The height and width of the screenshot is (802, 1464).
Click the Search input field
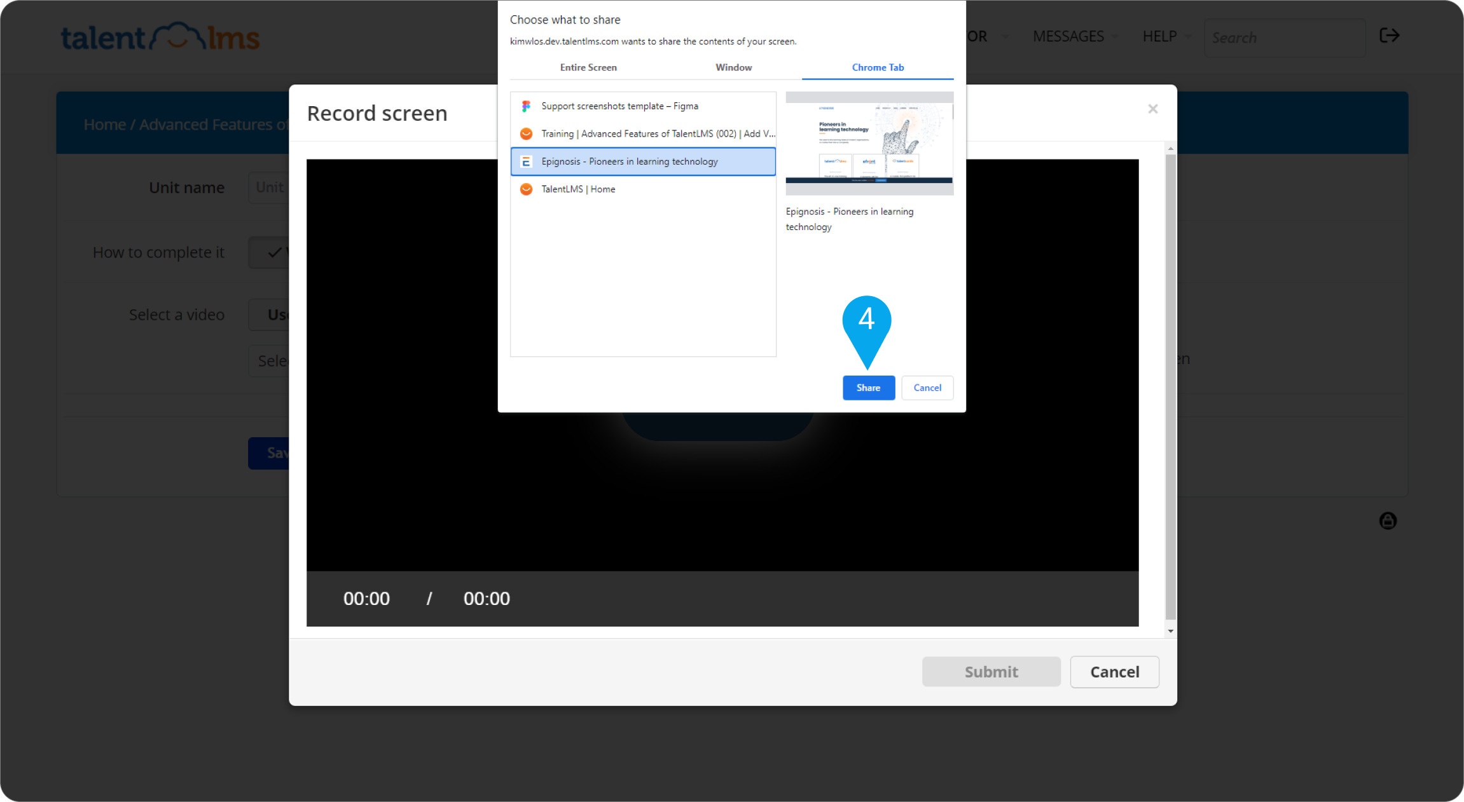pos(1284,37)
